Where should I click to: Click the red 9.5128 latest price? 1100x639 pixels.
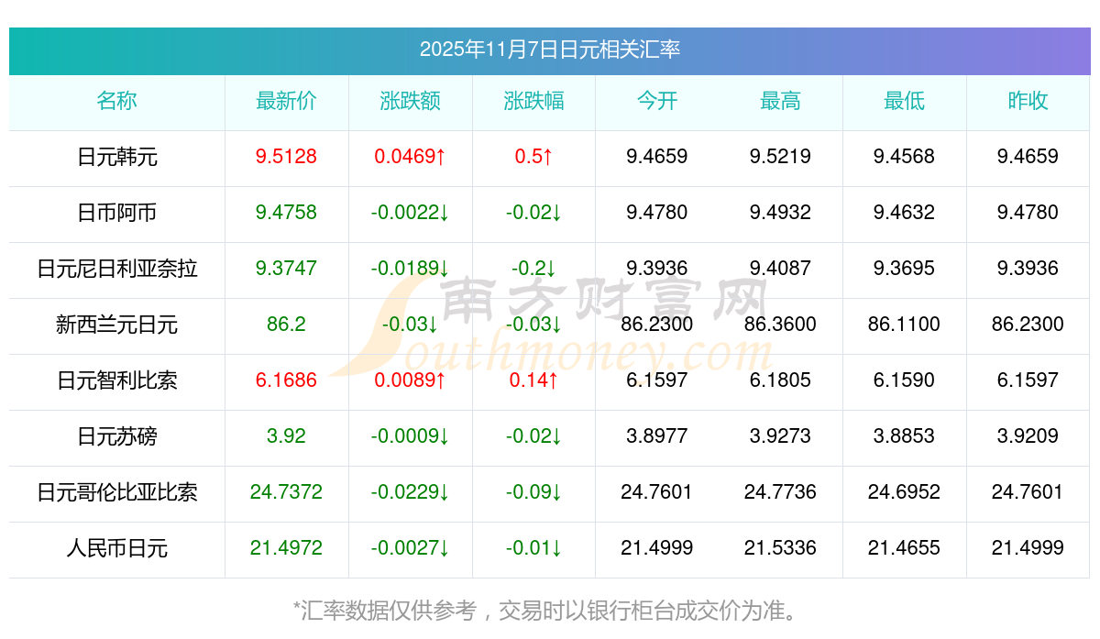coord(286,157)
